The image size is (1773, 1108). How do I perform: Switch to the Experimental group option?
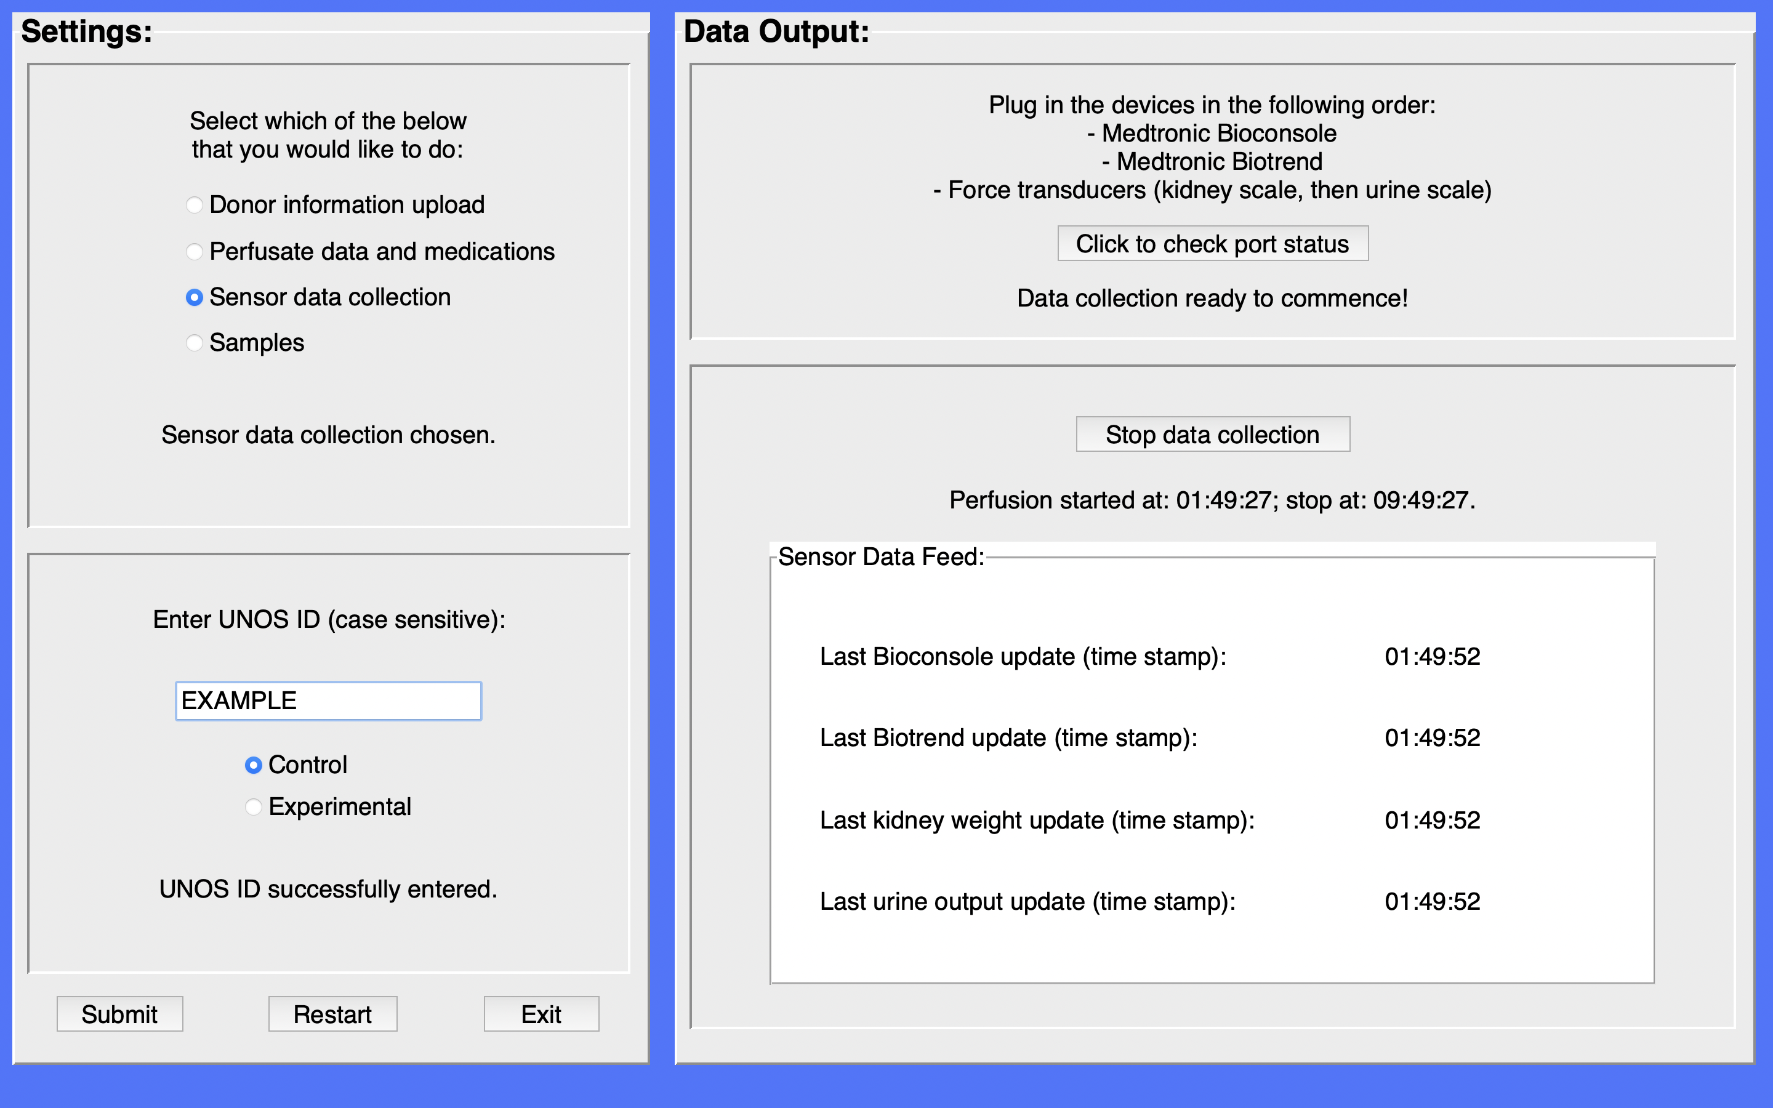tap(328, 806)
